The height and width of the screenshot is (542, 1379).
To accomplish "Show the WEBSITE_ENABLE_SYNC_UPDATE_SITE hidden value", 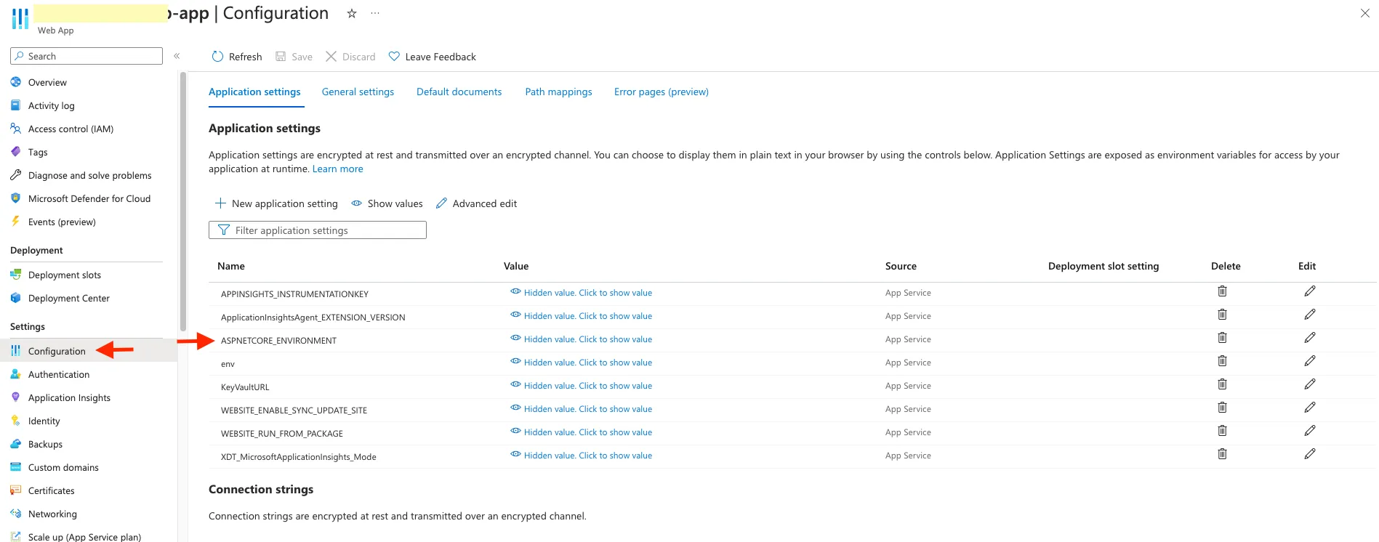I will pos(582,409).
